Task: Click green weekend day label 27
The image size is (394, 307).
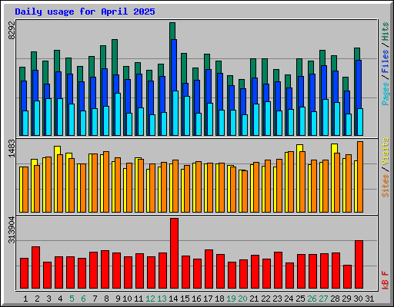Action: pyautogui.click(x=323, y=299)
